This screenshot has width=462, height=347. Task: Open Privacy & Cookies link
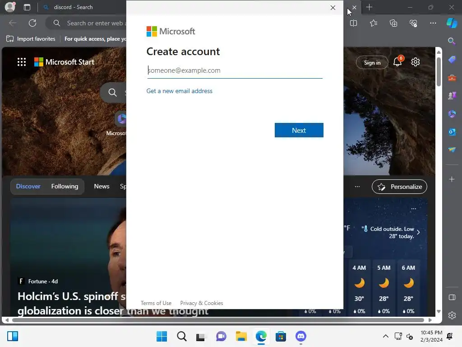coord(202,303)
